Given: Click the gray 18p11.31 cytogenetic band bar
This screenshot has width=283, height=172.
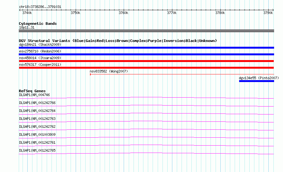Looking at the screenshot, I should (146, 31).
